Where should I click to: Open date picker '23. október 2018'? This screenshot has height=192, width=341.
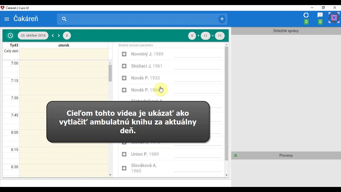(33, 35)
